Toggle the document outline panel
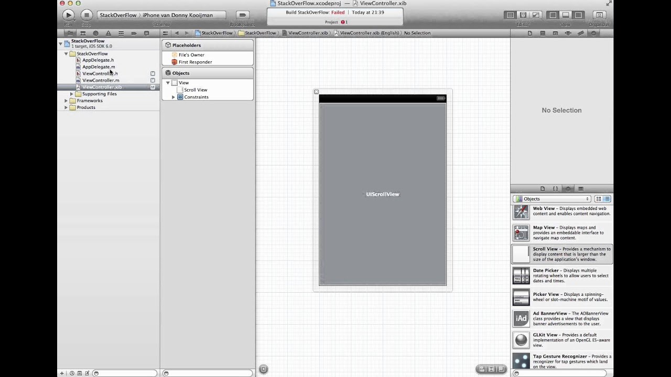The height and width of the screenshot is (377, 671). (x=264, y=369)
